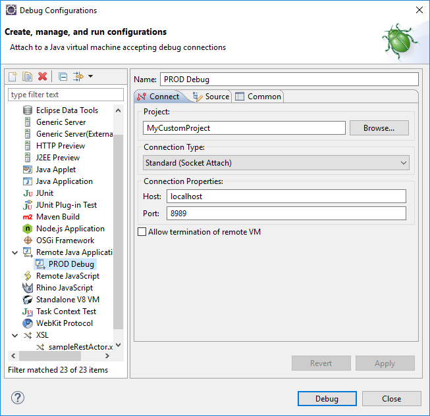Select Java Application label in tree
This screenshot has width=430, height=416.
65,181
